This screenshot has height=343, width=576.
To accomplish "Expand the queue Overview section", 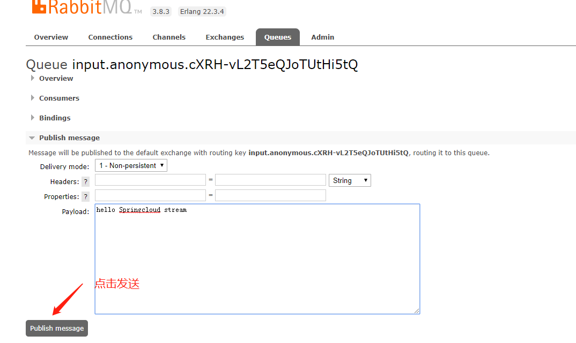I will click(x=56, y=79).
